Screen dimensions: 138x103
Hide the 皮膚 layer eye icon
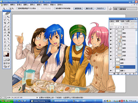(x=111, y=56)
